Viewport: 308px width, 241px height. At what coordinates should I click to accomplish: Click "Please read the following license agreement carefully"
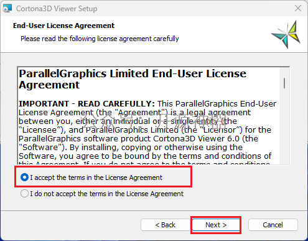point(100,39)
